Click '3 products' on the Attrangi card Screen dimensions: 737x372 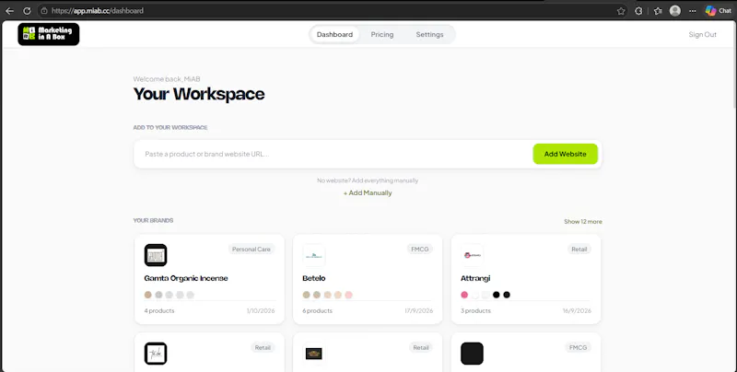tap(475, 311)
